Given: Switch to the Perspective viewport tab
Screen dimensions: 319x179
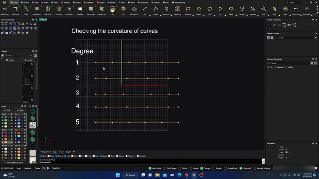Looking at the screenshot, I should click(x=45, y=152).
